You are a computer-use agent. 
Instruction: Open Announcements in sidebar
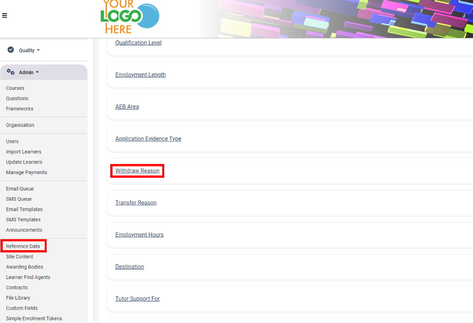[x=24, y=230]
